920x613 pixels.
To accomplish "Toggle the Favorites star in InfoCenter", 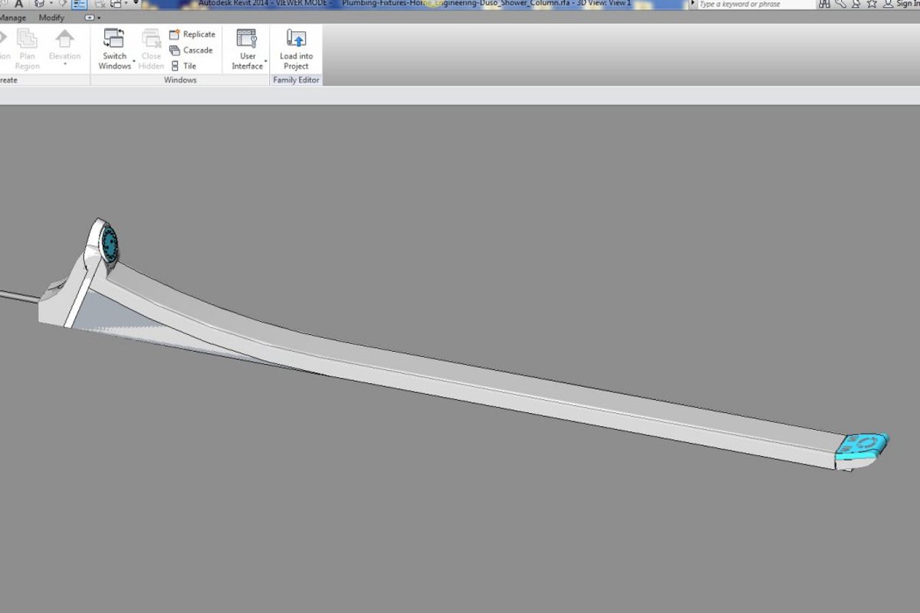I will tap(872, 5).
